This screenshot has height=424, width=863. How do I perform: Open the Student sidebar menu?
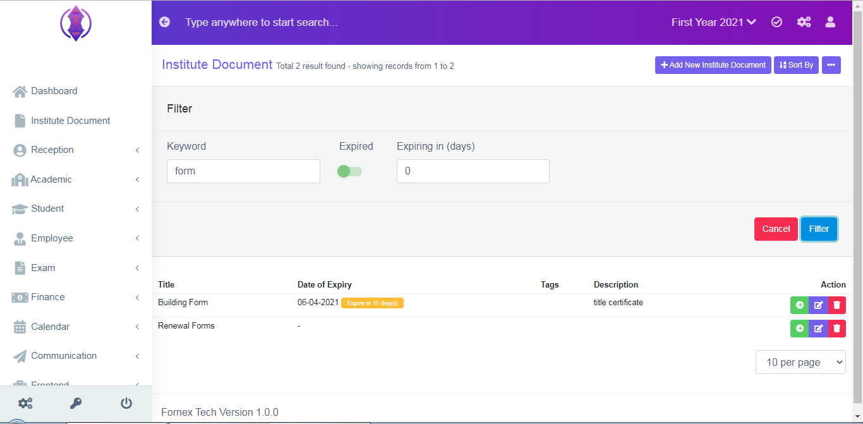(76, 209)
